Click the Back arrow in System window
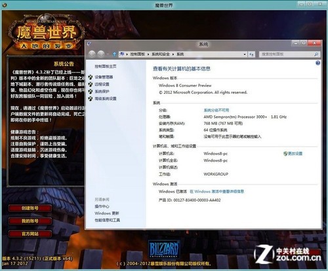The image size is (328, 271). (92, 54)
